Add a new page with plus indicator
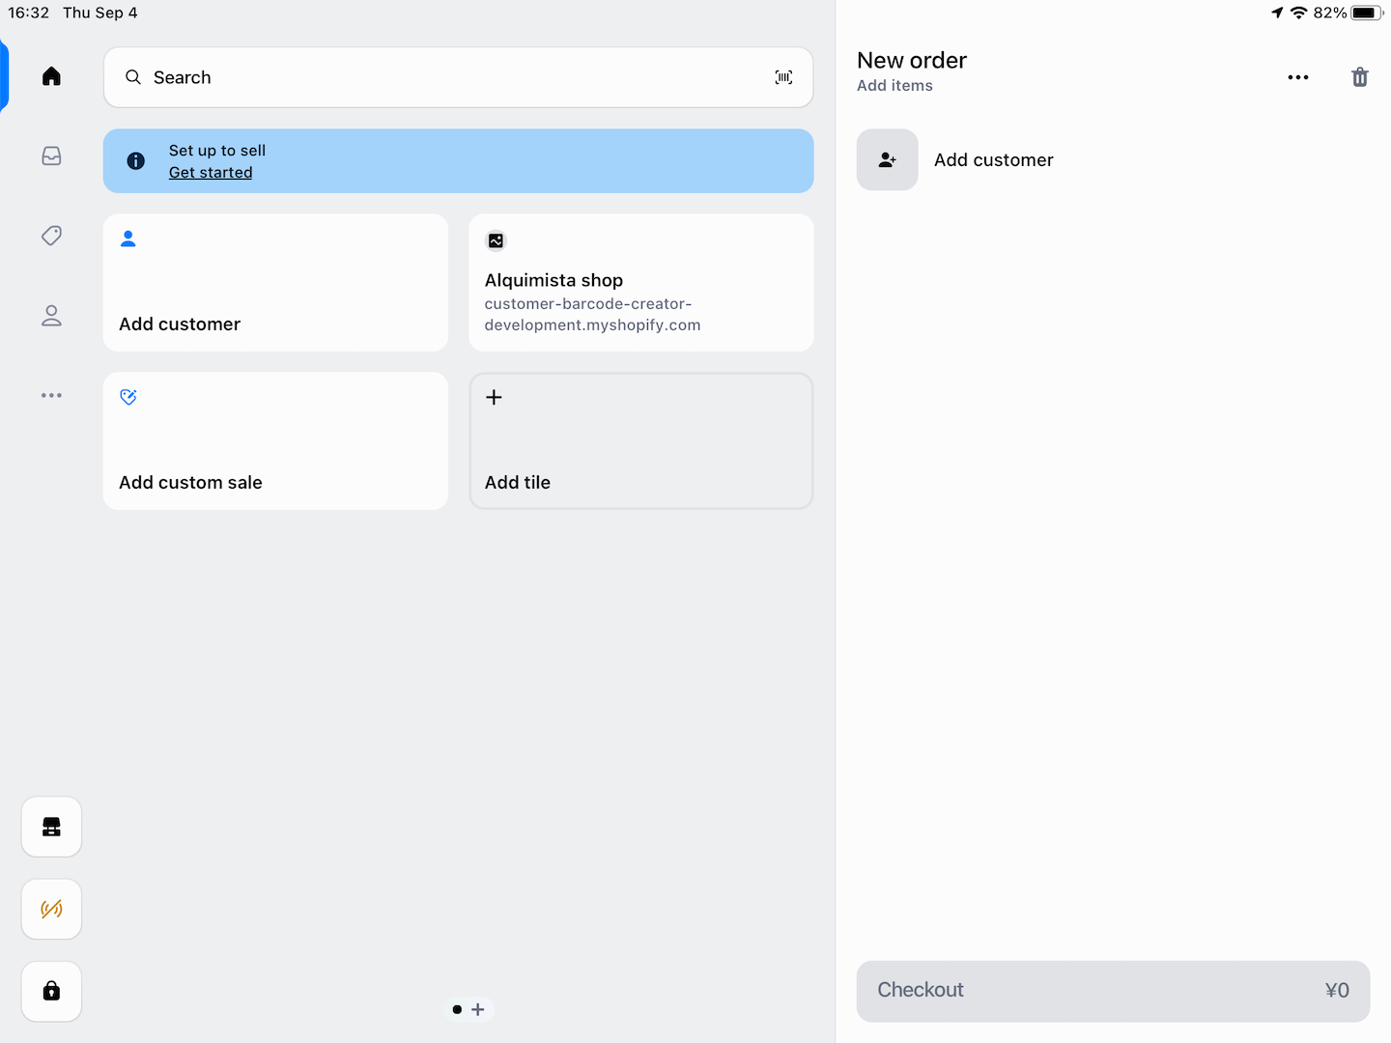The width and height of the screenshot is (1391, 1043). click(478, 1009)
